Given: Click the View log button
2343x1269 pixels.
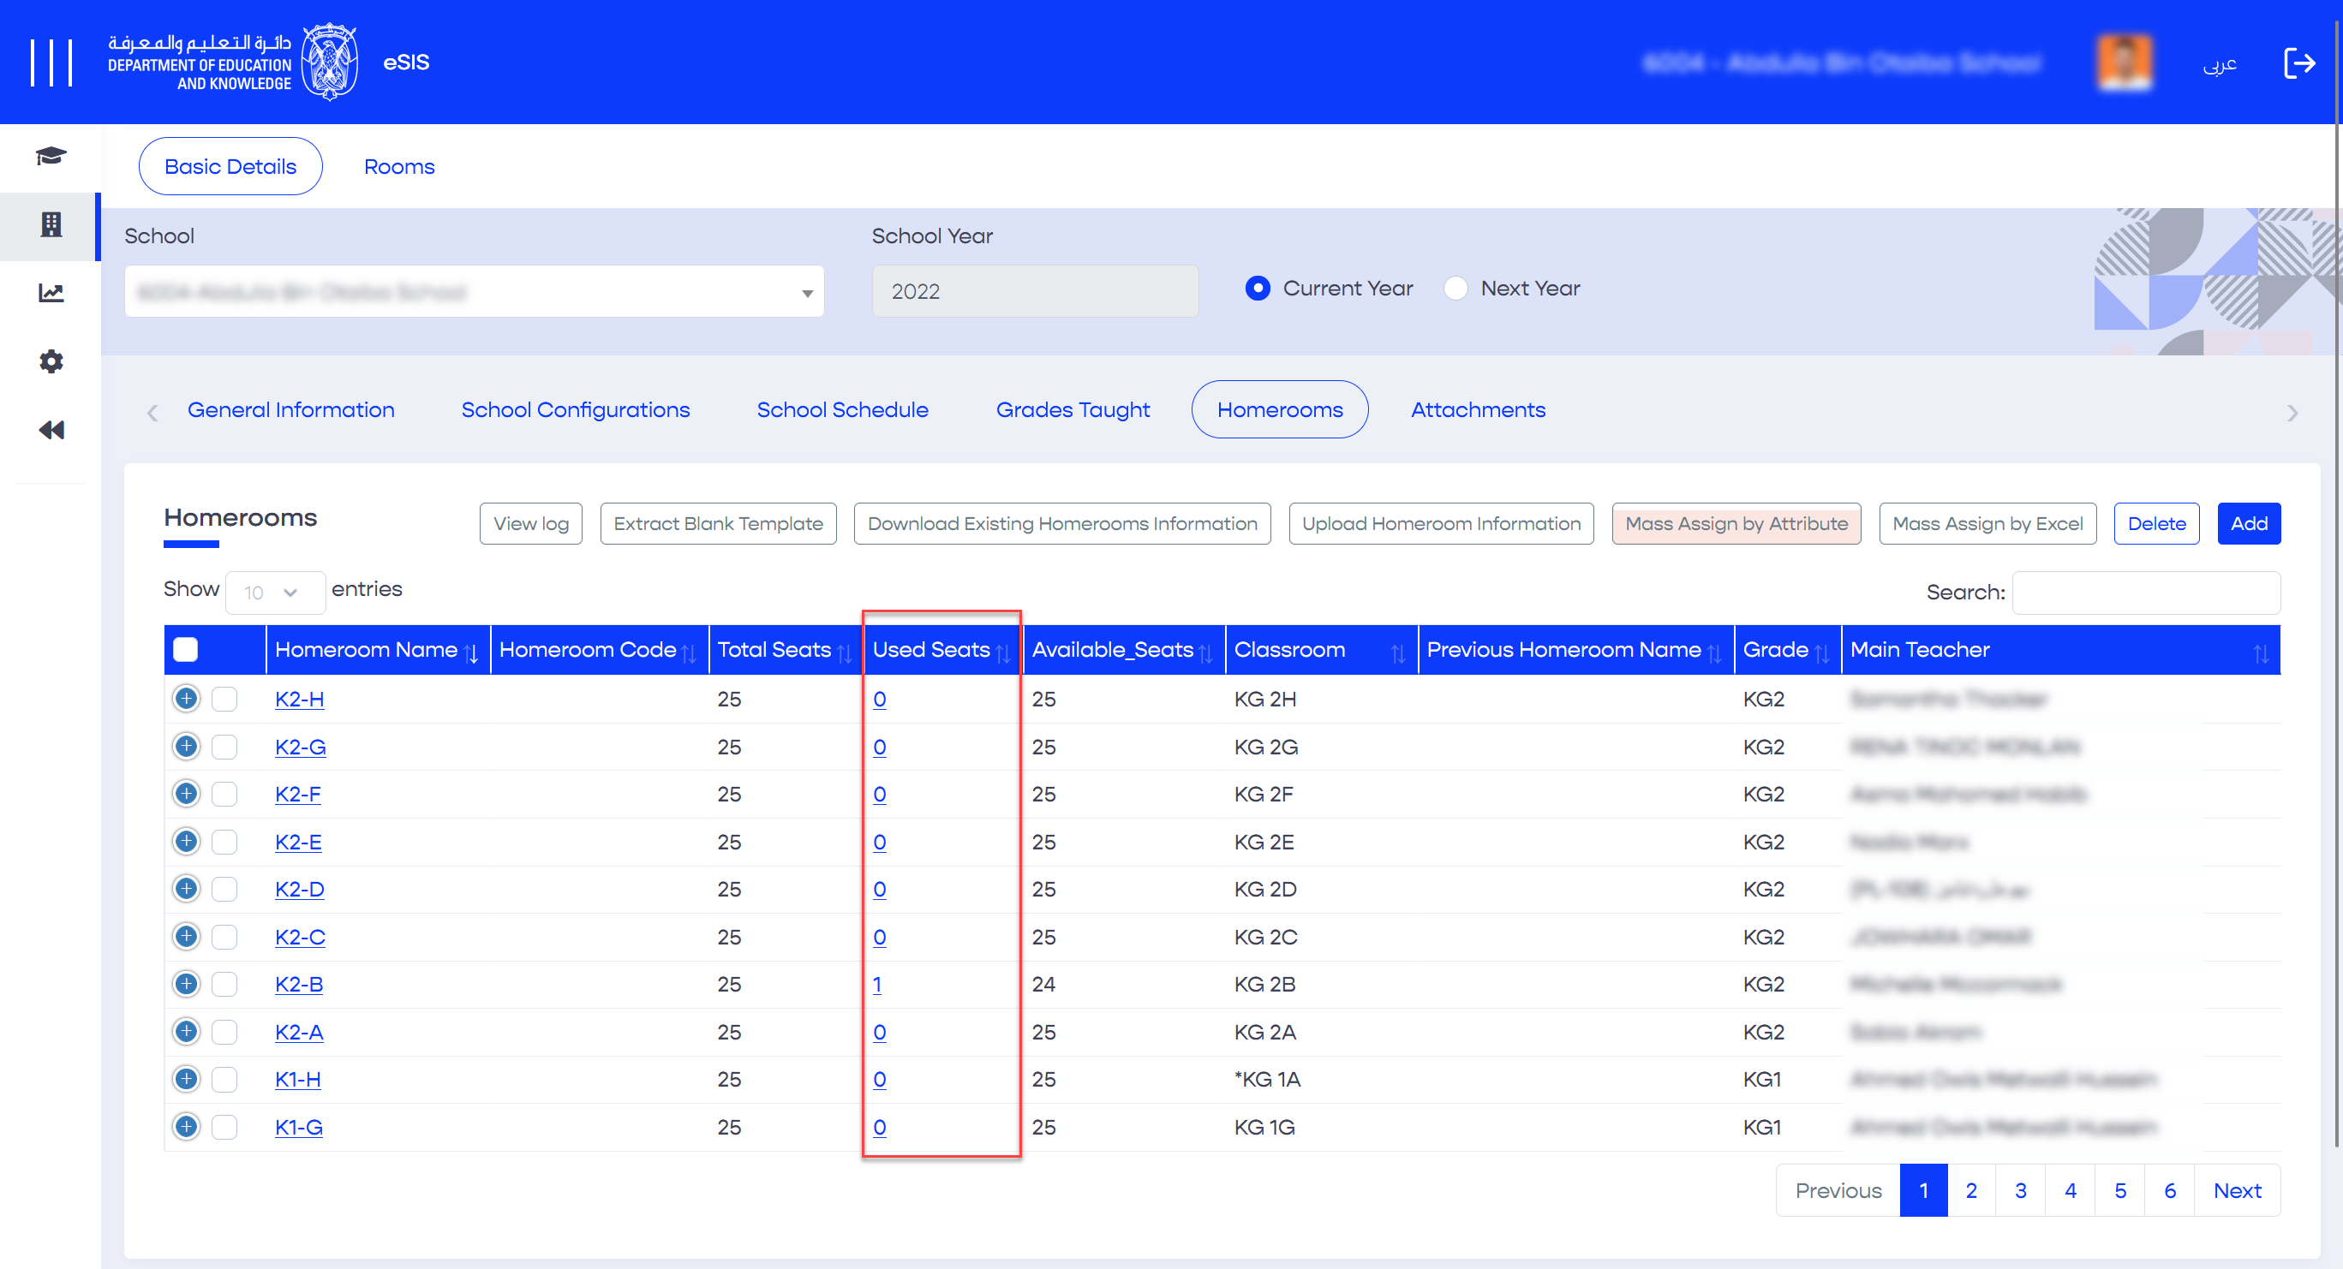Looking at the screenshot, I should tap(531, 523).
